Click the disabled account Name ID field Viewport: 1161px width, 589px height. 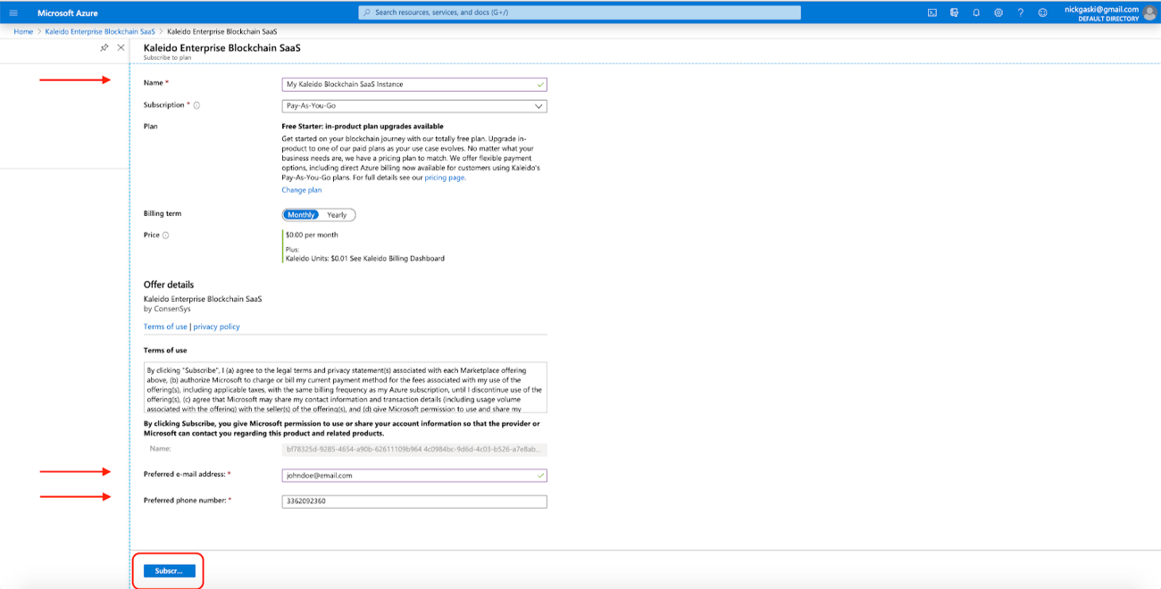tap(414, 450)
